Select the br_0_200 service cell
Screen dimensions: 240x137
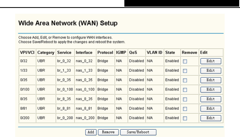pyautogui.click(x=65, y=118)
